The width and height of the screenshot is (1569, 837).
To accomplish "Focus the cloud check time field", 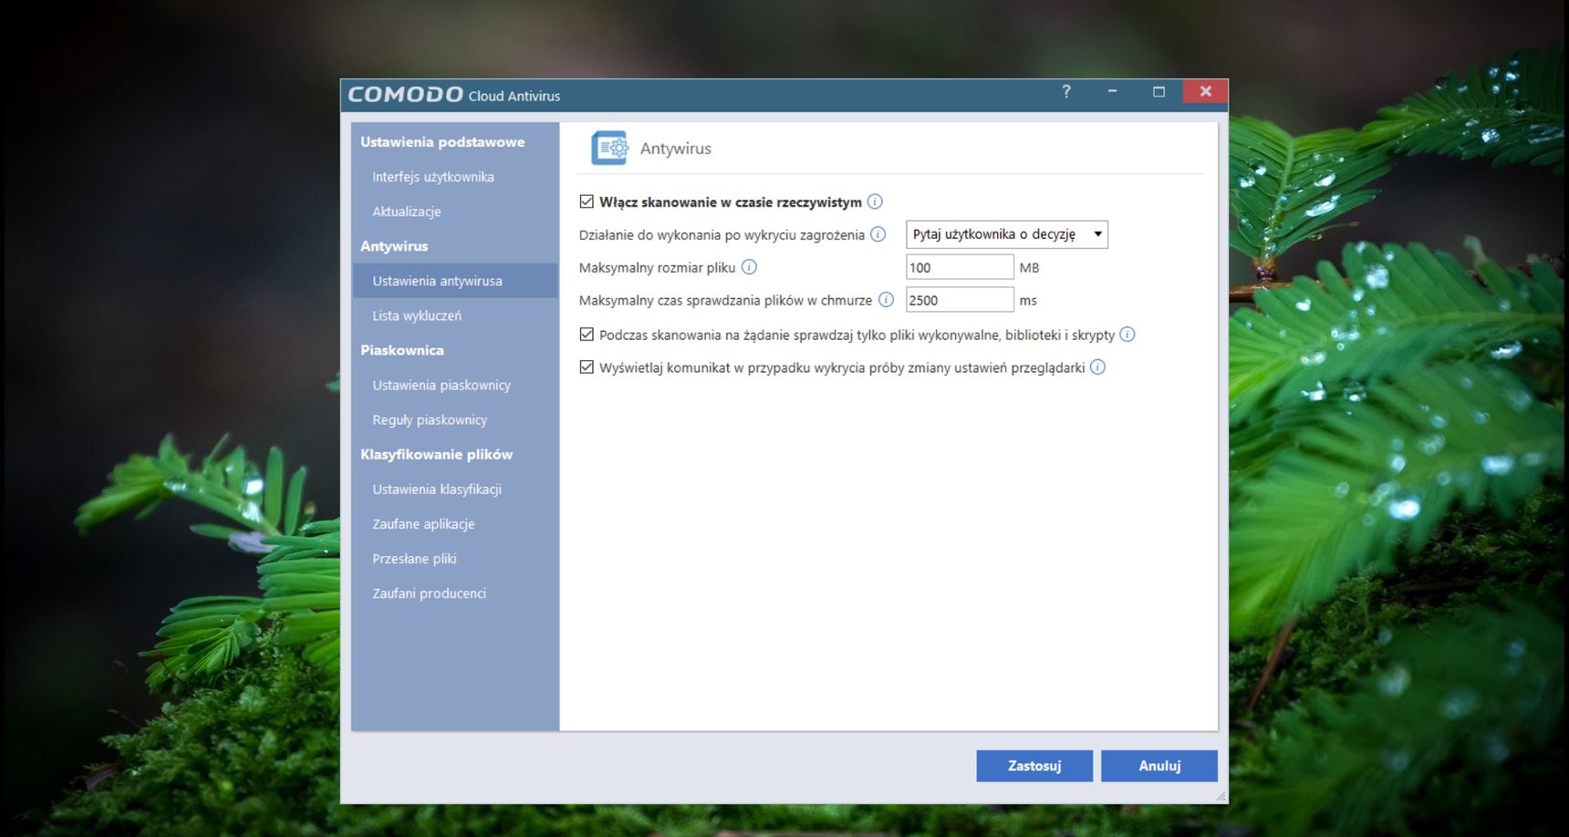I will pyautogui.click(x=960, y=300).
